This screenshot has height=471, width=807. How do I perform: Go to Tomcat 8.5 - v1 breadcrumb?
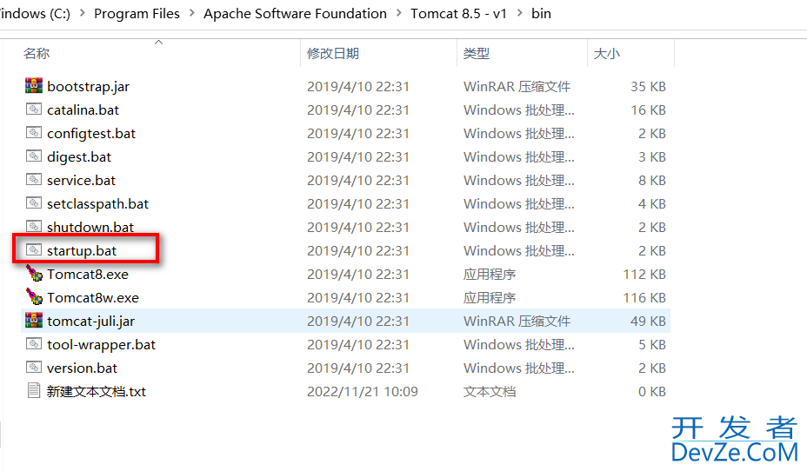[458, 13]
